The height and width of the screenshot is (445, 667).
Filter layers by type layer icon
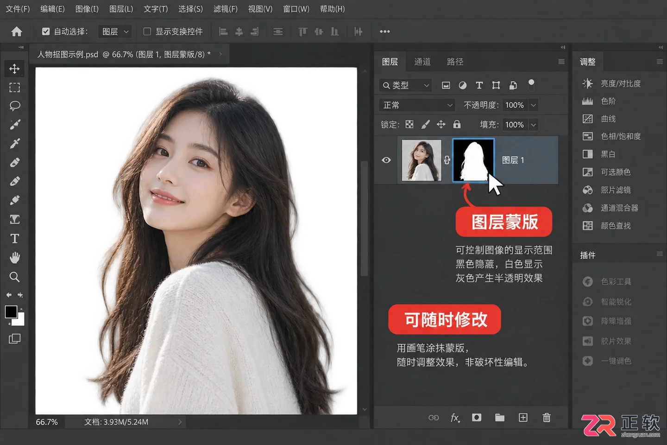click(x=479, y=85)
